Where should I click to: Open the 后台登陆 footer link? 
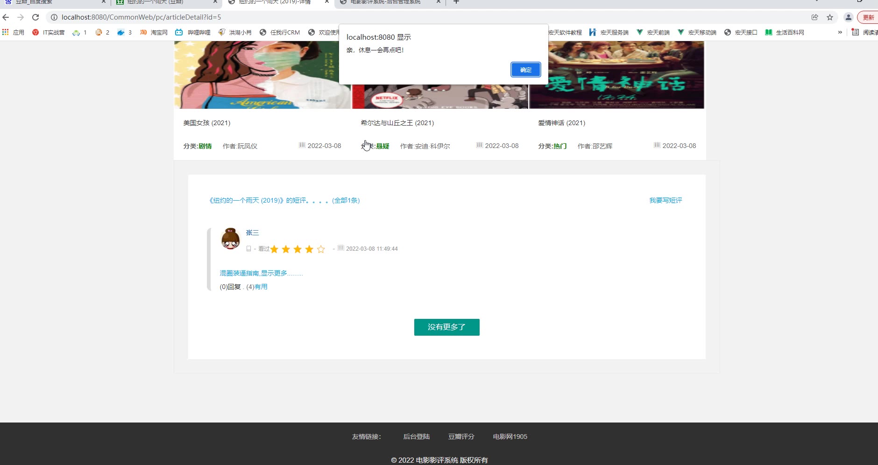[x=417, y=437]
